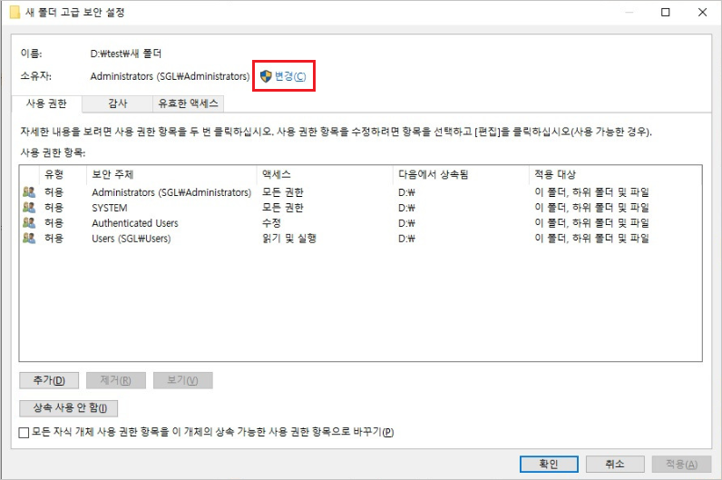Select the Authenticated Users entry
The width and height of the screenshot is (722, 480).
pyautogui.click(x=360, y=223)
